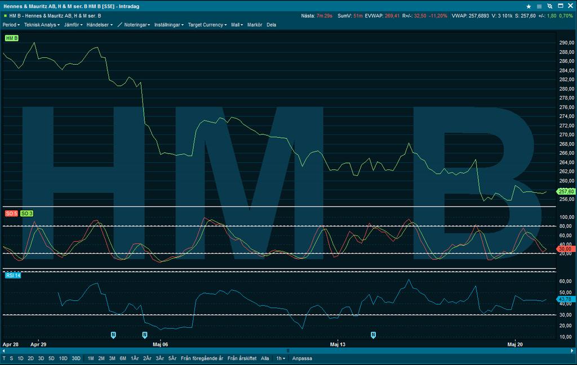Screen dimensions: 577x365
Task: Select the highlighted 30D period
Action: (x=76, y=358)
